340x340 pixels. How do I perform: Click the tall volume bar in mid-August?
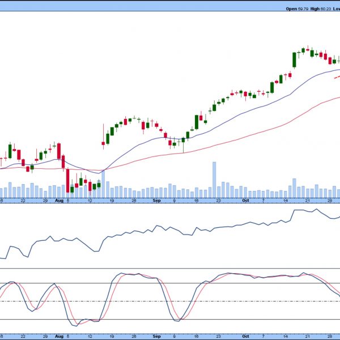point(103,184)
